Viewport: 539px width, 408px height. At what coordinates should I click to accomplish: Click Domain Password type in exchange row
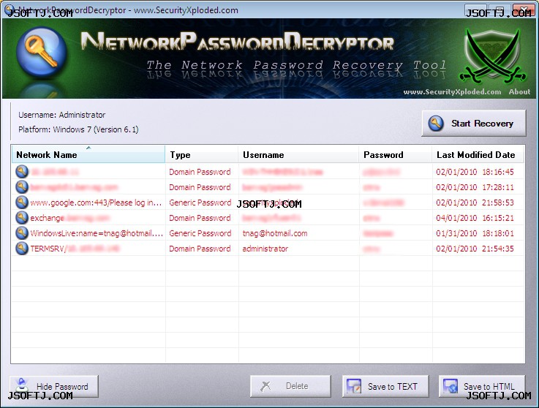[x=200, y=218]
